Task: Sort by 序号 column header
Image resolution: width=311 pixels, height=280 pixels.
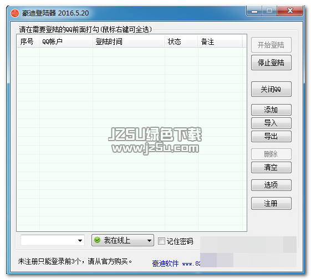Action: [28, 42]
